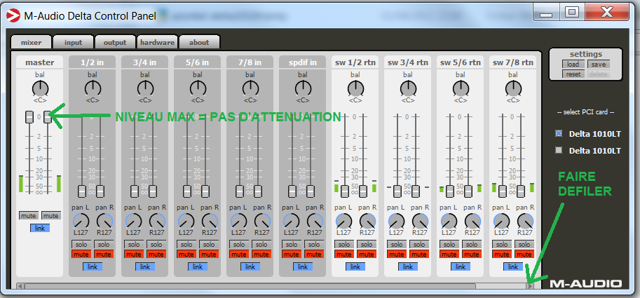
Task: Click the reset settings button
Action: (573, 74)
